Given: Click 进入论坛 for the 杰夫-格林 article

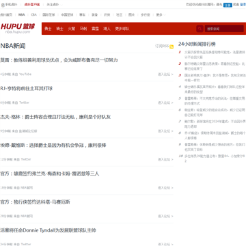Looking at the screenshot, I should (x=165, y=131).
